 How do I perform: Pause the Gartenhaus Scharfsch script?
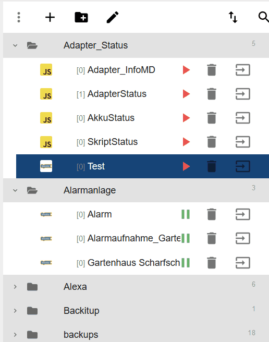(x=186, y=263)
